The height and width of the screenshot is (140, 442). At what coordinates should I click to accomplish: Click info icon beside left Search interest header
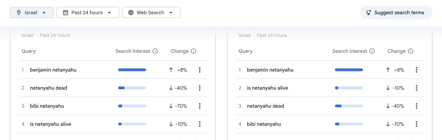(155, 51)
